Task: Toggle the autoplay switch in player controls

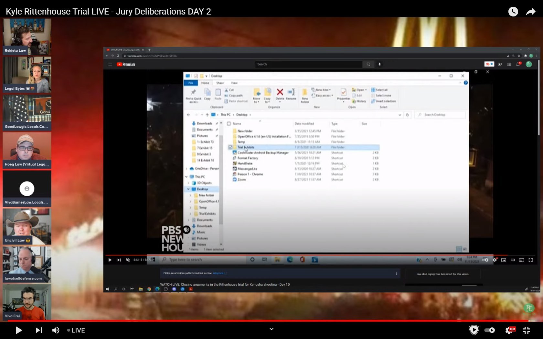Action: pos(489,330)
